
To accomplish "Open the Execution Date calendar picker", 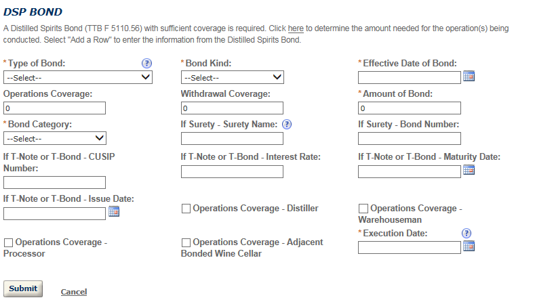I will point(468,246).
